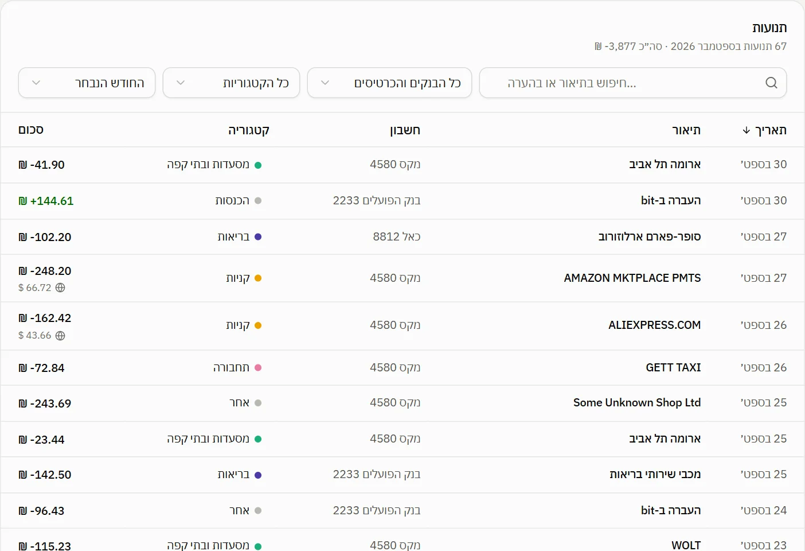
Task: Open the כל הבנקים והכרטיסים accounts dropdown
Action: pyautogui.click(x=389, y=83)
